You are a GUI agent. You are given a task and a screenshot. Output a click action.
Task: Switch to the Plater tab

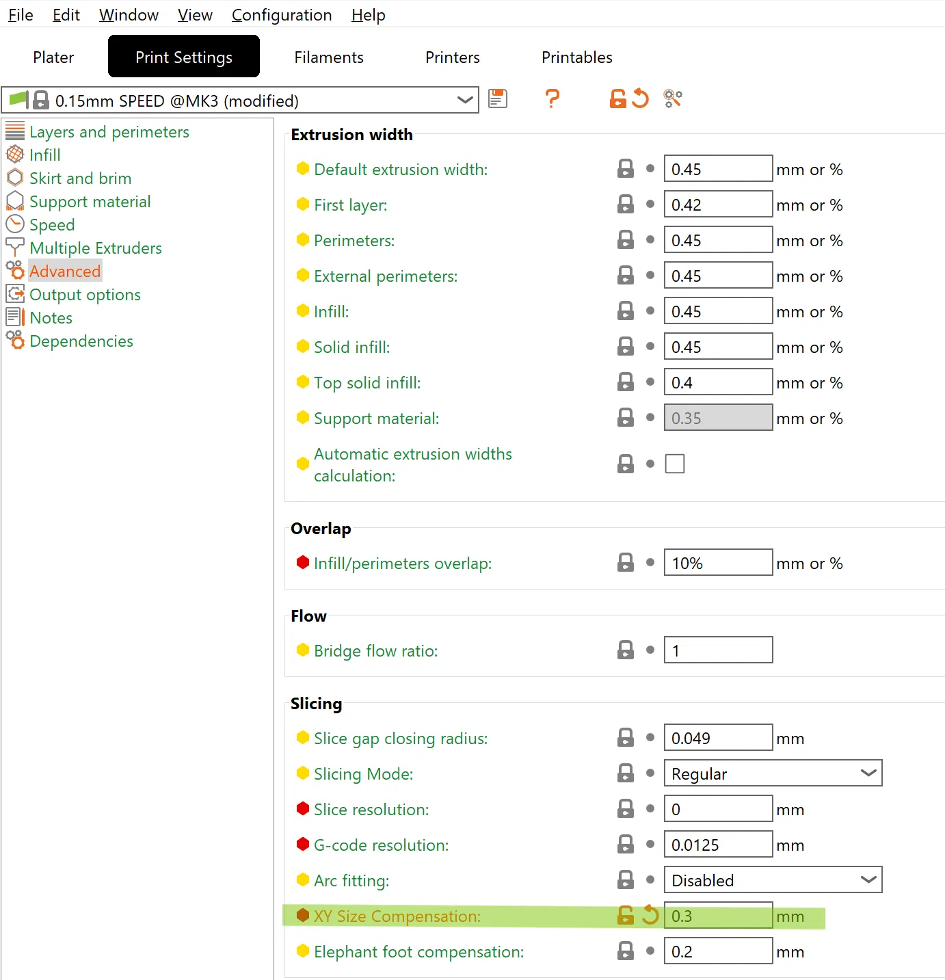[x=53, y=57]
